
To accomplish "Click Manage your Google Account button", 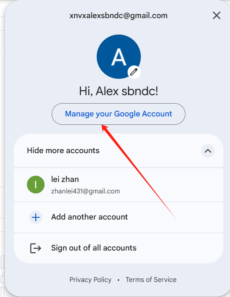I will pos(118,114).
